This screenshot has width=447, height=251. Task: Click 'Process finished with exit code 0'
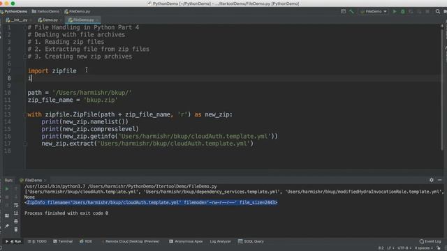[66, 213]
